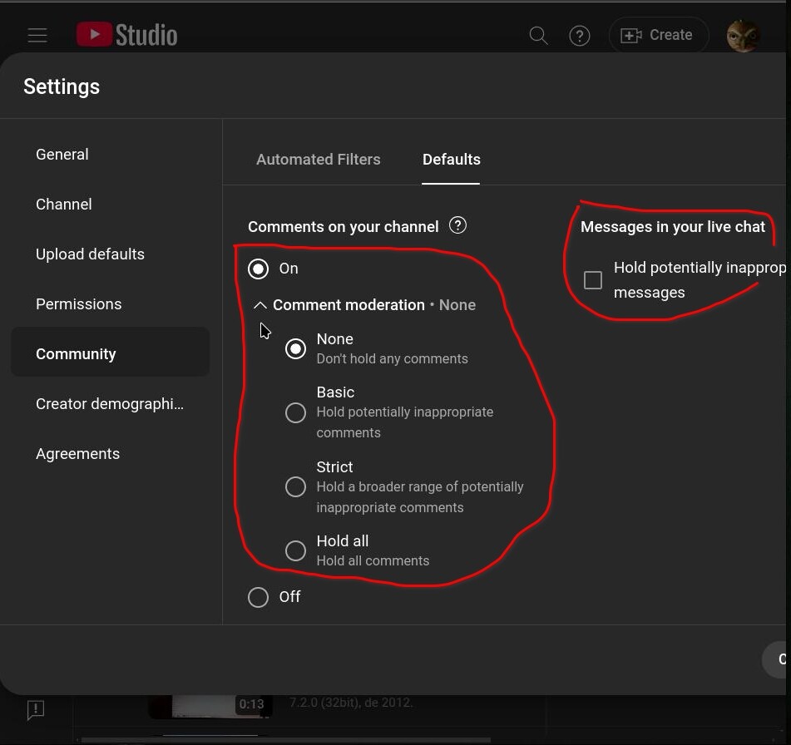Viewport: 791px width, 745px height.
Task: Click the comments help tooltip icon
Action: [457, 225]
